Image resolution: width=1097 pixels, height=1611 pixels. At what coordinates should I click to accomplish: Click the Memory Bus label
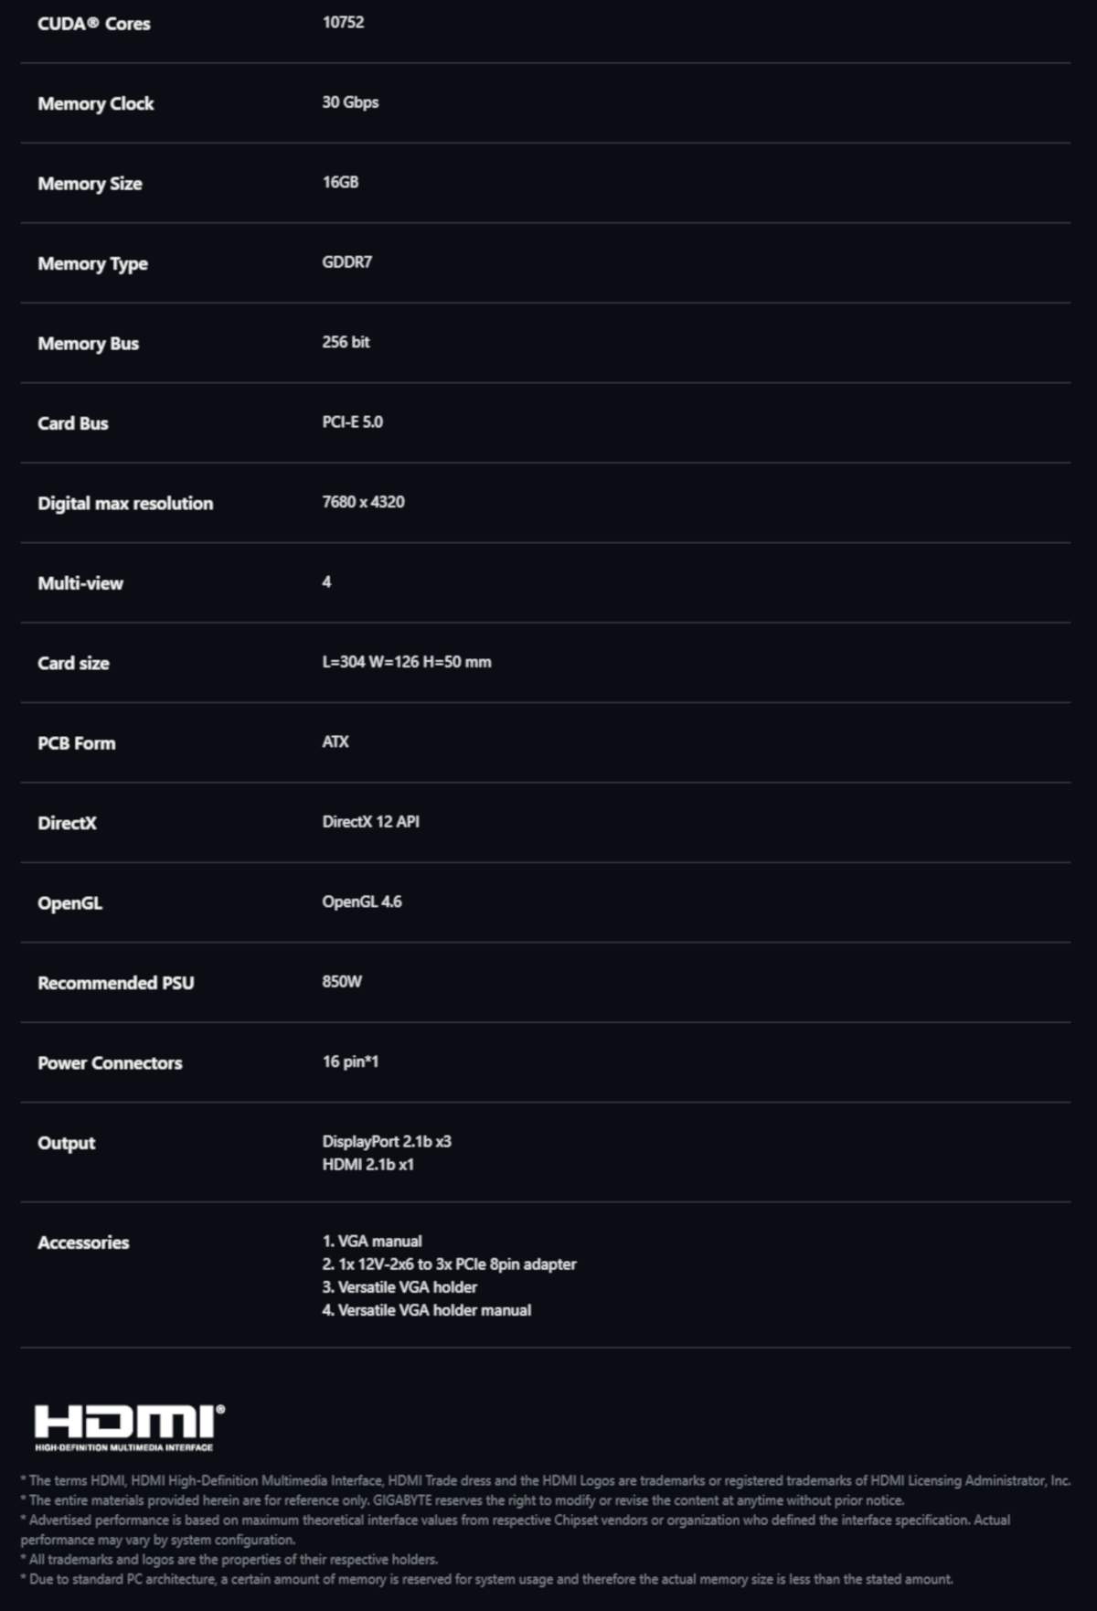(88, 344)
